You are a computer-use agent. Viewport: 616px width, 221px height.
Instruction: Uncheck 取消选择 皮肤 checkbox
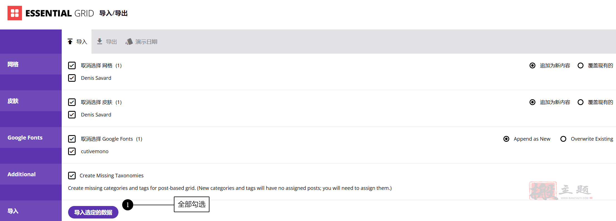(72, 102)
